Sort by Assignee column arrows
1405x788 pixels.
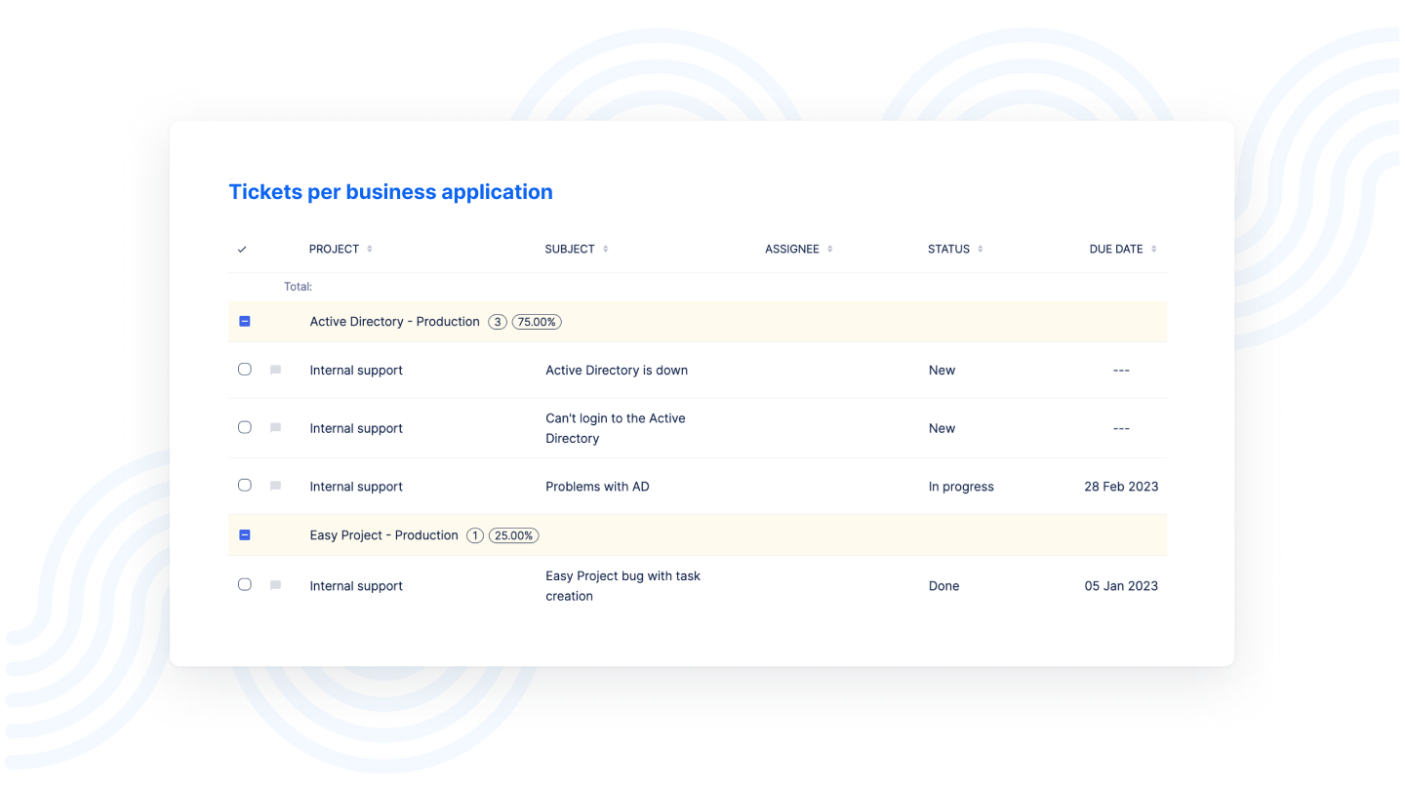(x=829, y=250)
